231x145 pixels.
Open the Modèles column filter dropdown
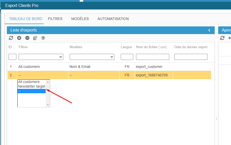click(x=92, y=57)
